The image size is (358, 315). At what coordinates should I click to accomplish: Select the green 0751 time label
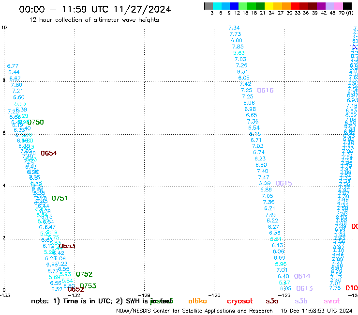[60, 198]
